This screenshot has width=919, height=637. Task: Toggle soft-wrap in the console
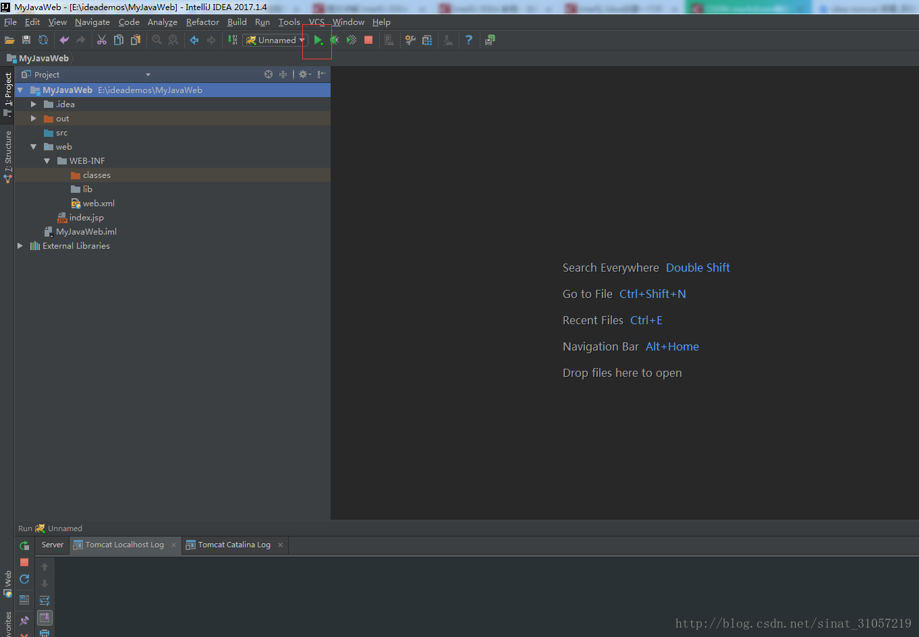(x=45, y=601)
